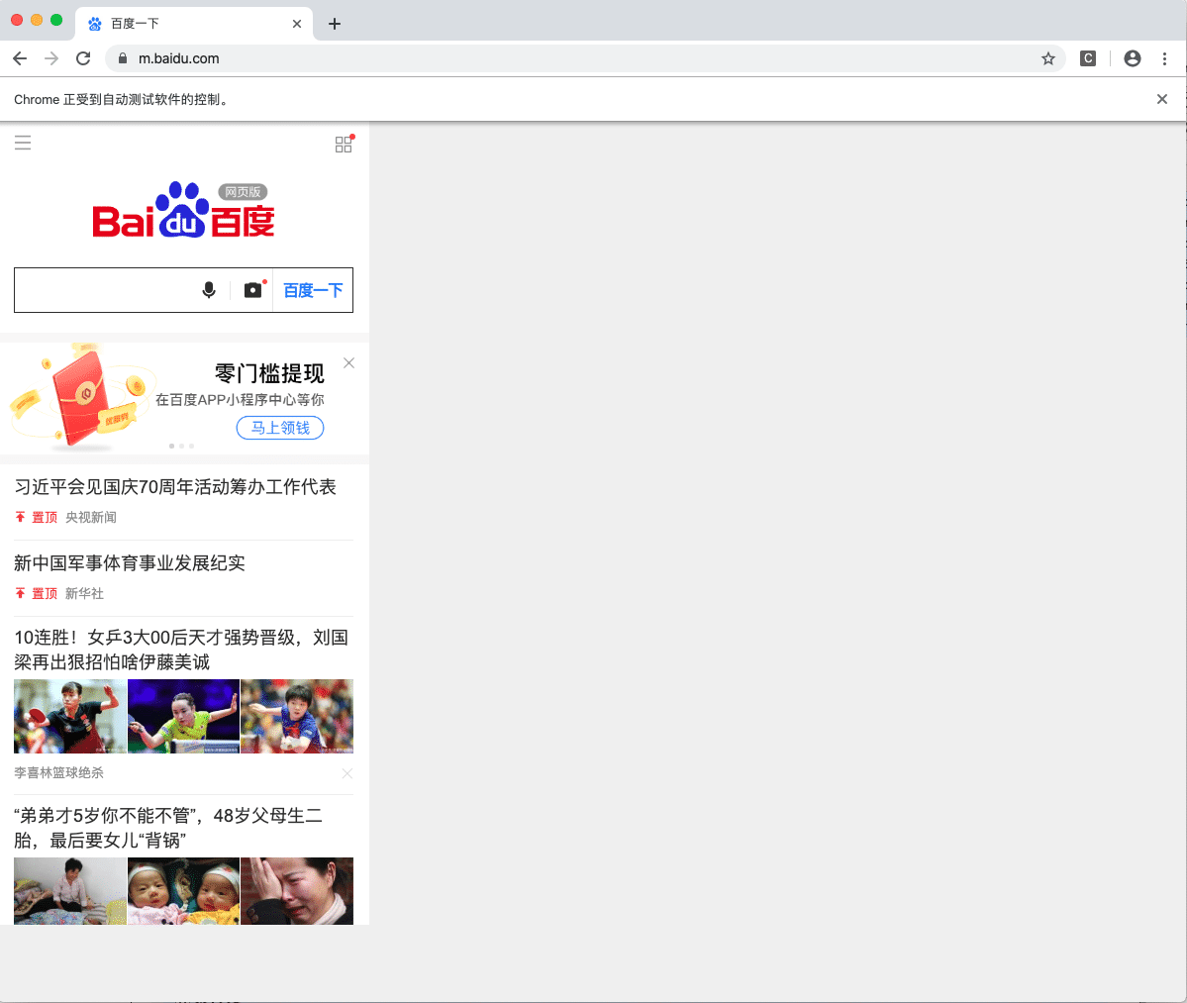
Task: Bookmark this page with the star icon
Action: click(1047, 58)
